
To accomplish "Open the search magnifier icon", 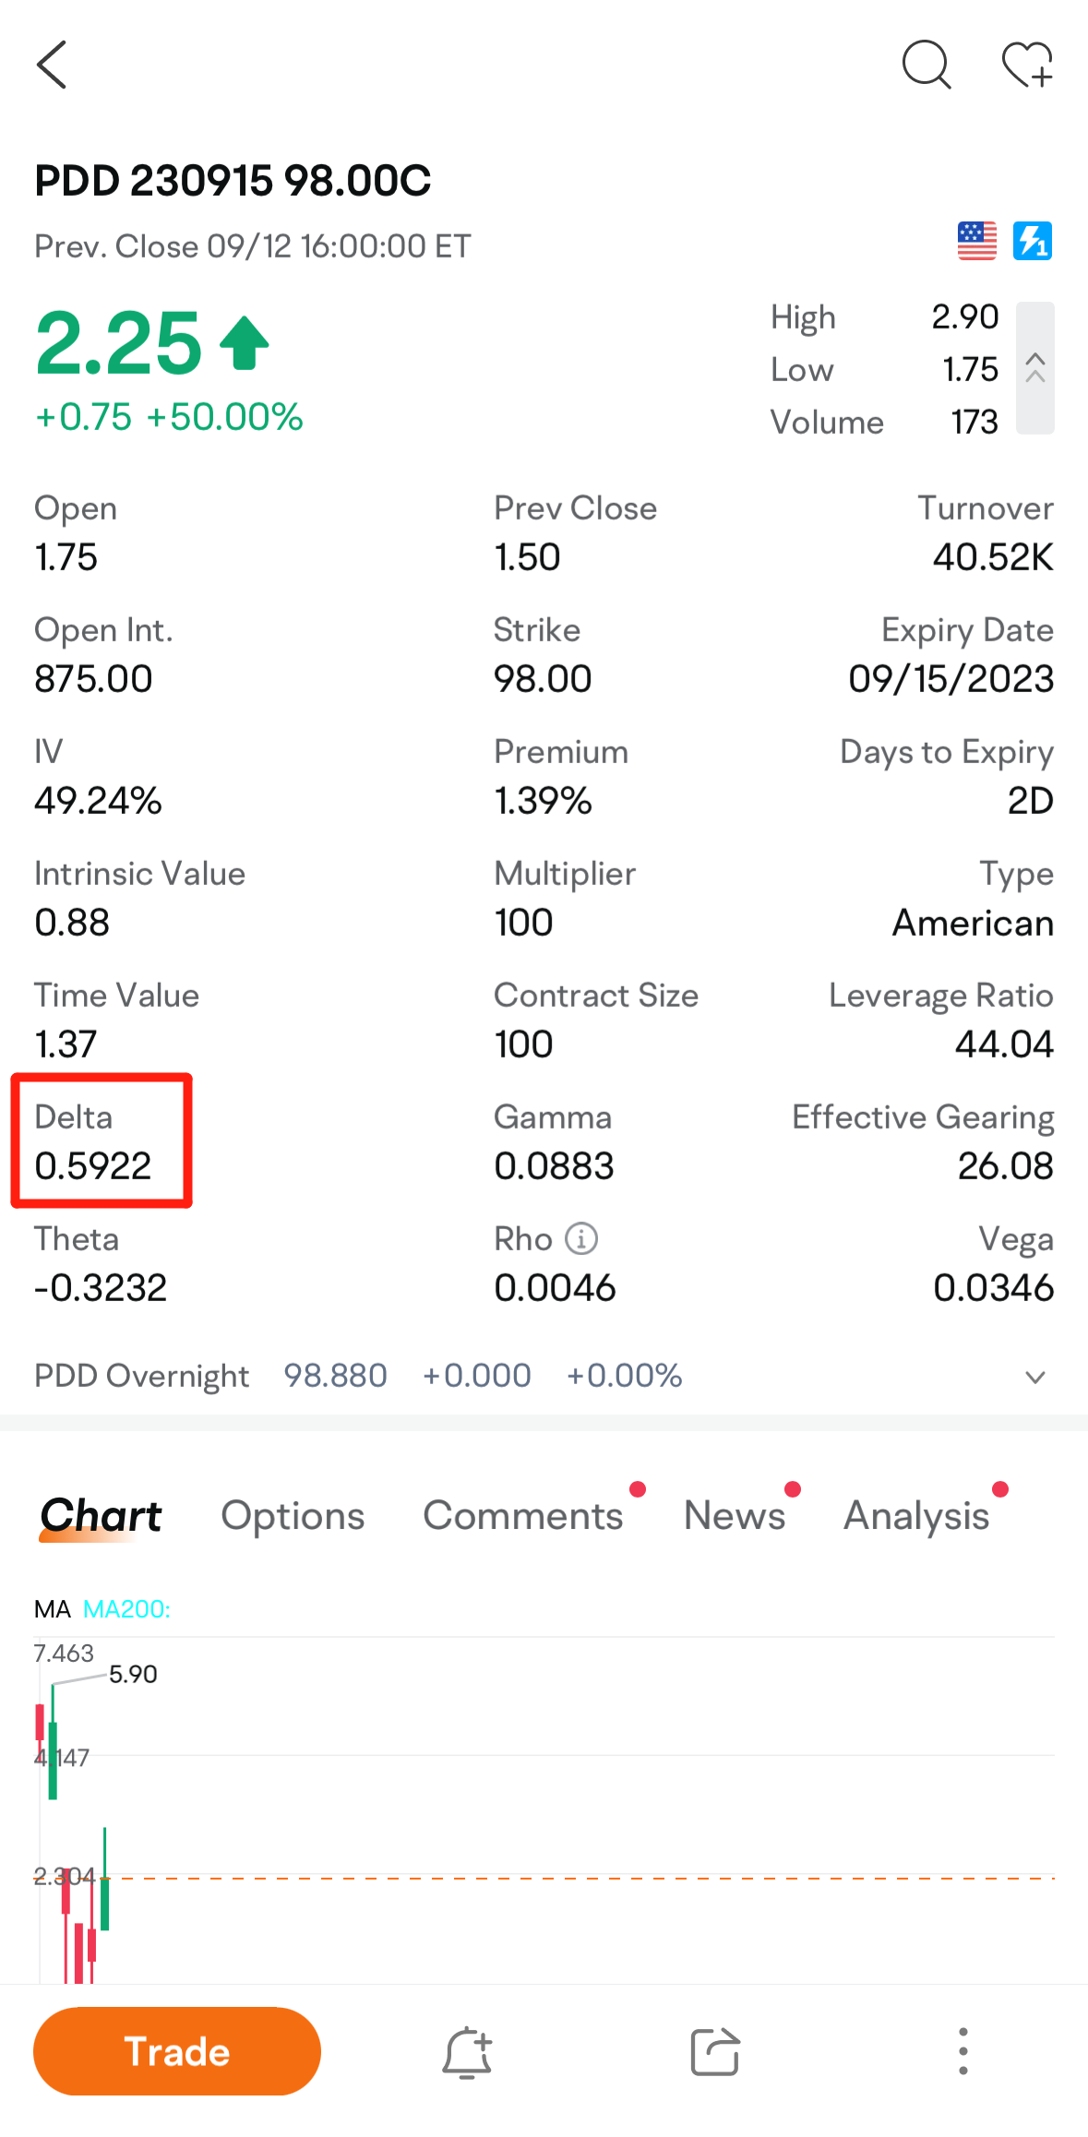I will click(x=926, y=65).
